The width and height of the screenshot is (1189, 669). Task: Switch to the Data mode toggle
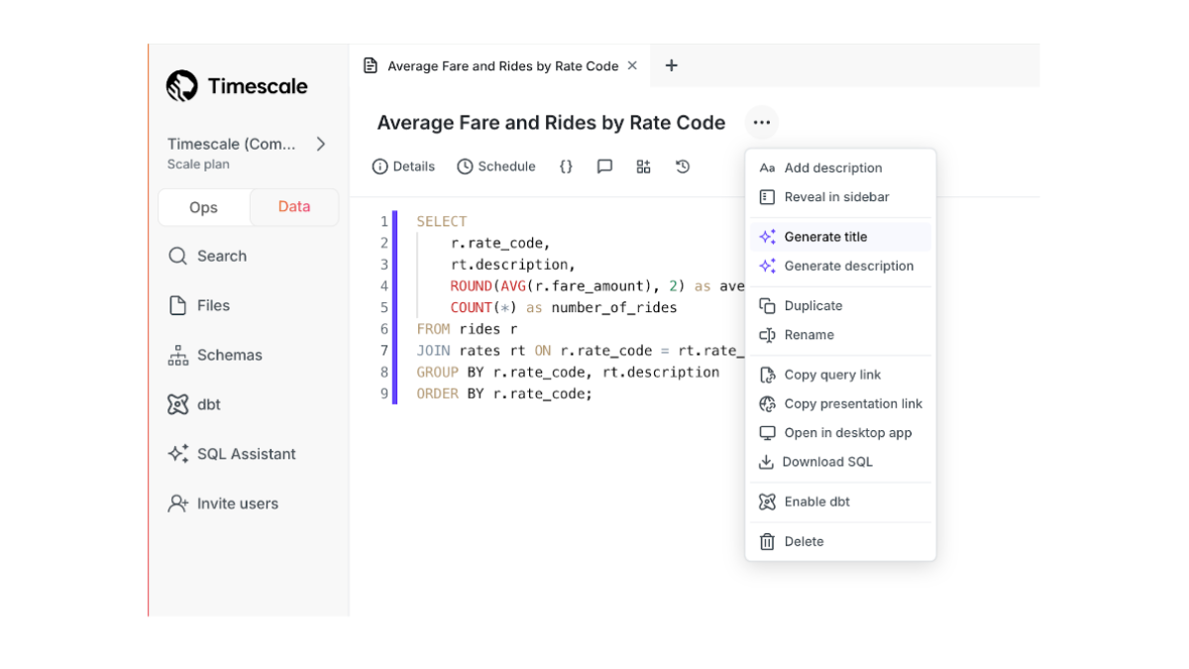pos(294,207)
